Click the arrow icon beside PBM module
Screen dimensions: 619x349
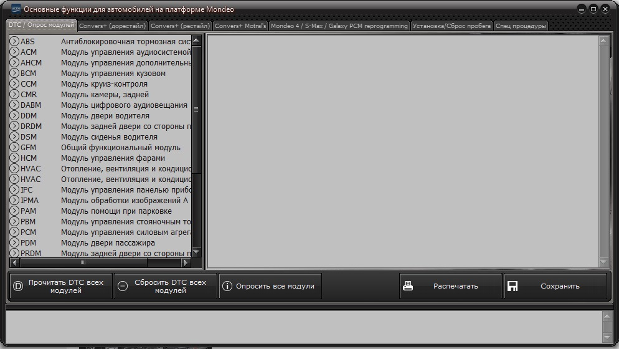click(14, 221)
